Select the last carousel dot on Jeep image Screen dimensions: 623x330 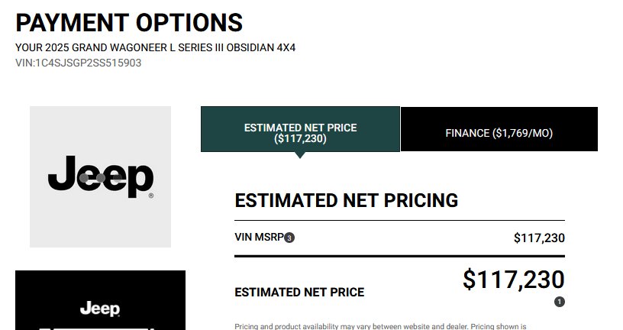coord(118,178)
